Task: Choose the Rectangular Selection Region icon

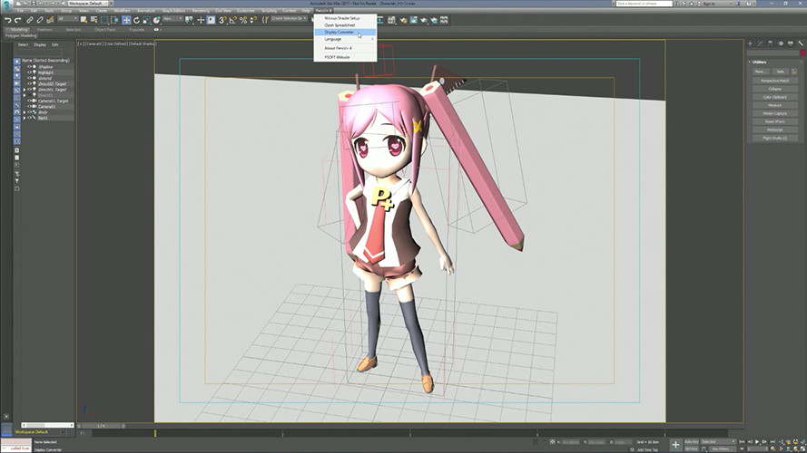Action: coord(104,20)
